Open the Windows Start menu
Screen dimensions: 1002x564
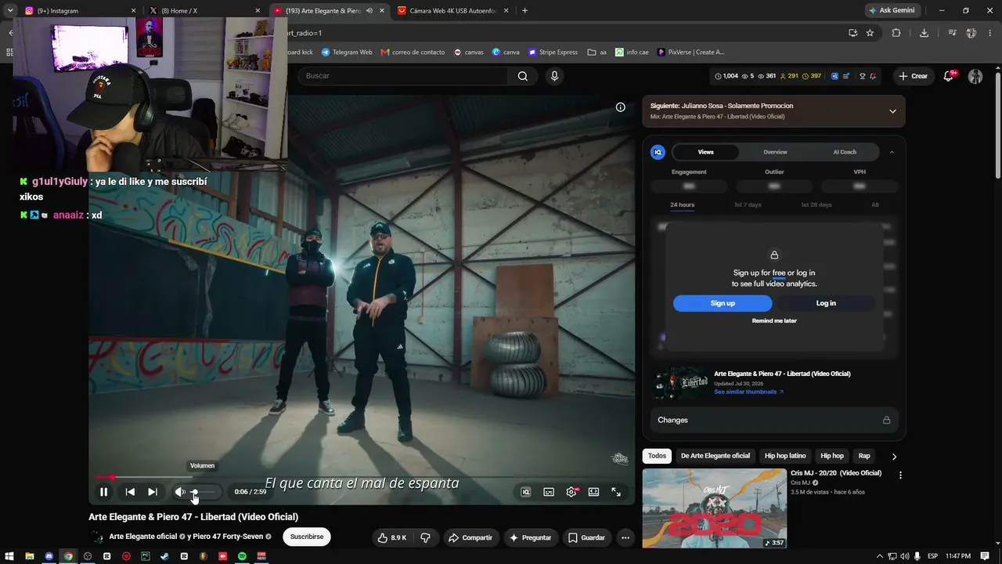pos(10,556)
